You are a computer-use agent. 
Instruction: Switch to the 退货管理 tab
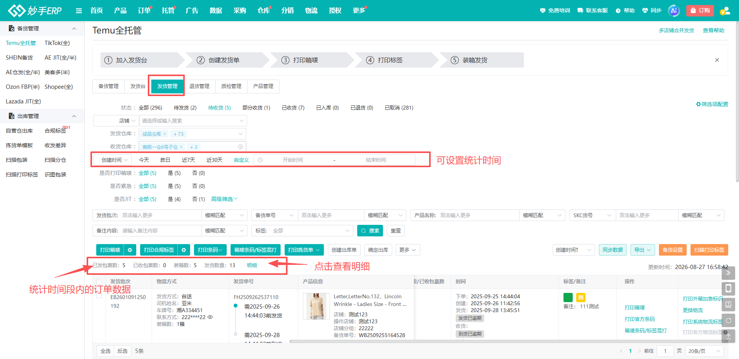[x=199, y=86]
